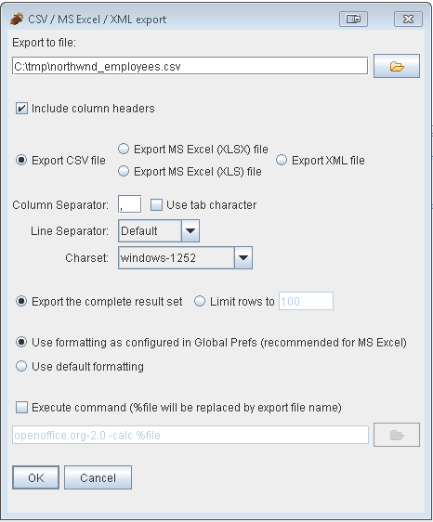Choose Use default formatting
The height and width of the screenshot is (522, 433).
pyautogui.click(x=21, y=366)
